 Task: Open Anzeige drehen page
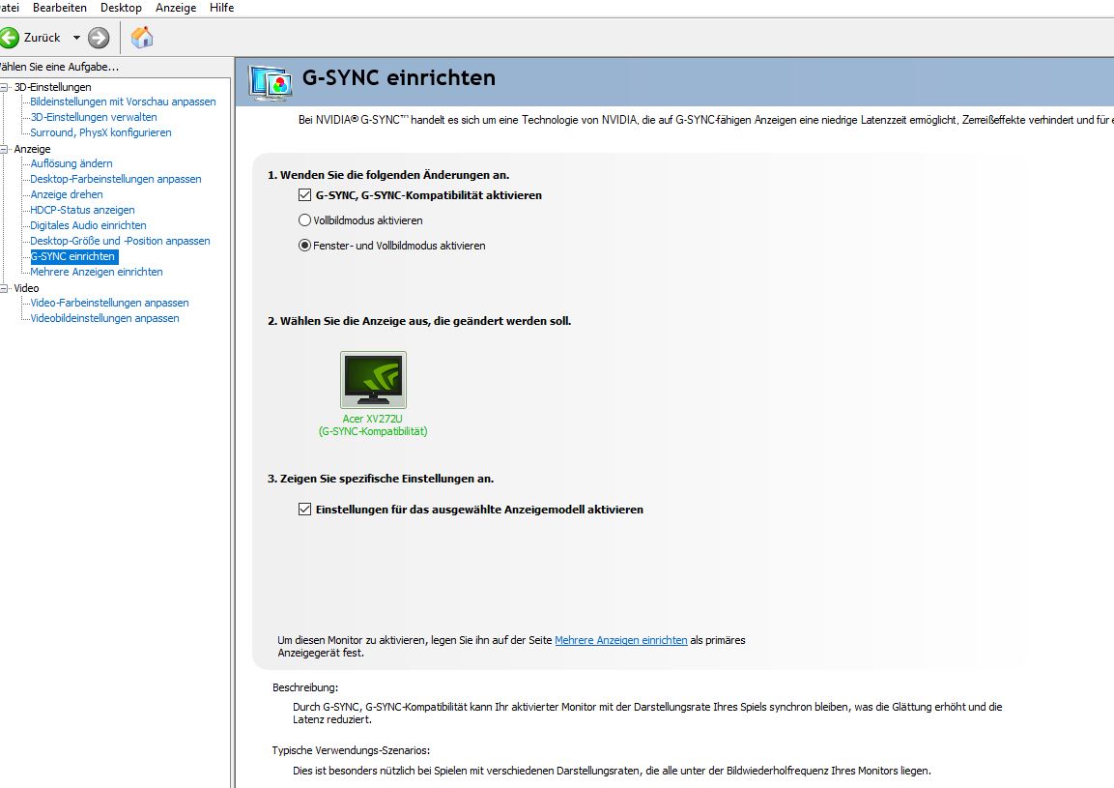67,195
